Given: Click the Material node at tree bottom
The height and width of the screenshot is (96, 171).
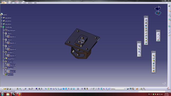Looking at the screenshot, I should [11, 75].
